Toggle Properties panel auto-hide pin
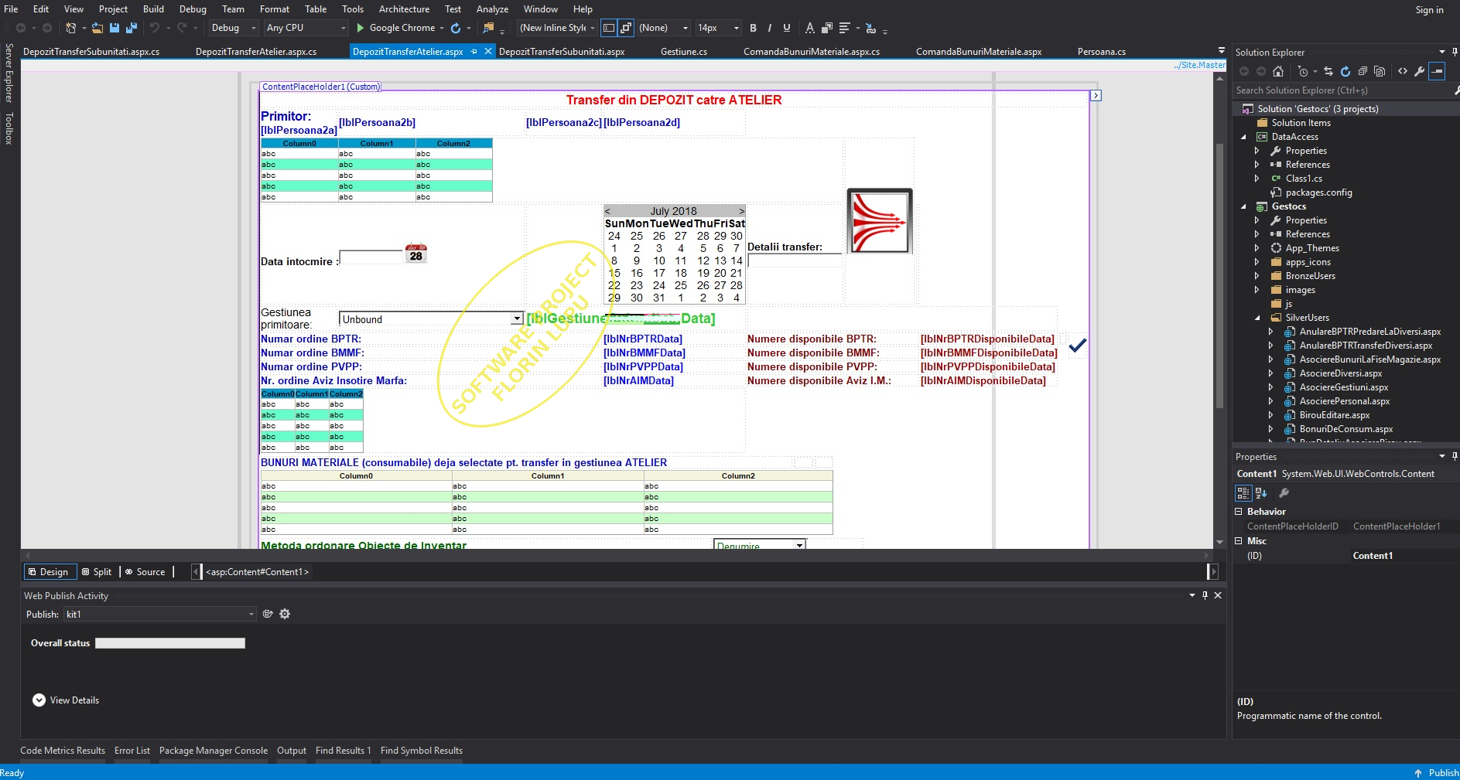1460x780 pixels. click(1455, 456)
